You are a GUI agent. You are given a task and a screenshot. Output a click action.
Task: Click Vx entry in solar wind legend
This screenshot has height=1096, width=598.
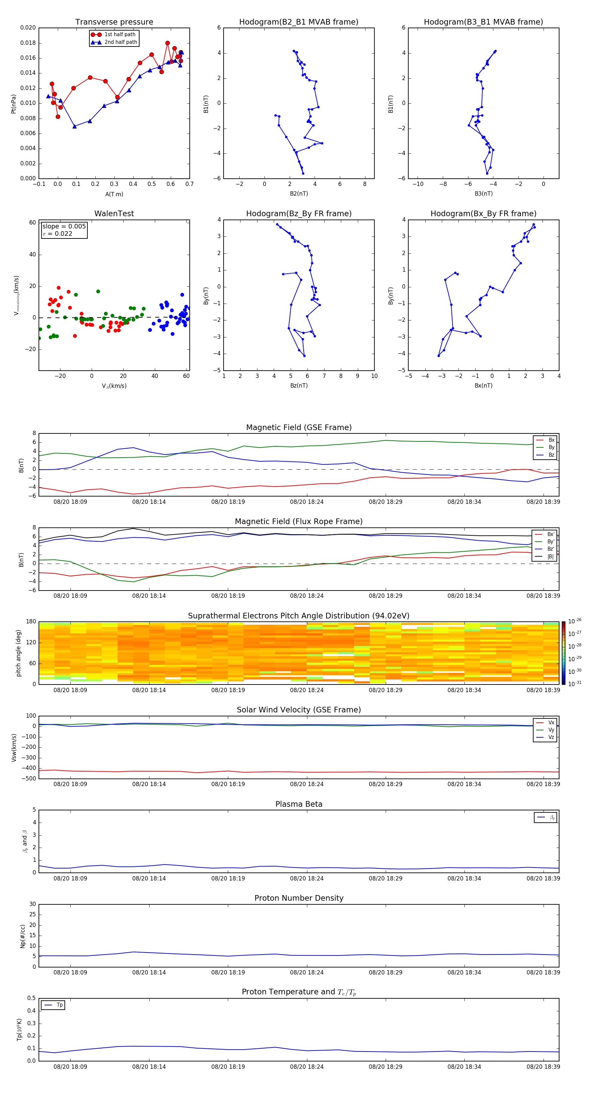tap(545, 723)
